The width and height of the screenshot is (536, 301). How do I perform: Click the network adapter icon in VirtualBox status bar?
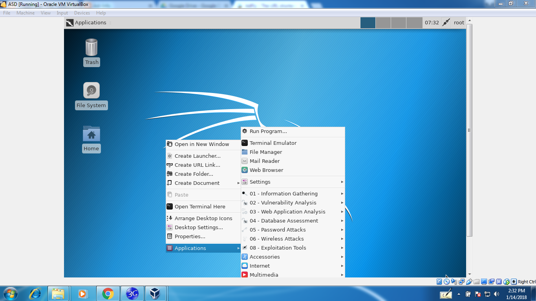pos(461,281)
